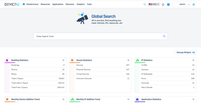Click the Devices row label
The height and width of the screenshot is (103, 201).
[80, 65]
